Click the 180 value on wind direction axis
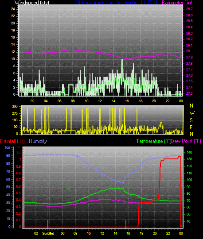This screenshot has width=203, height=239. [x=15, y=120]
